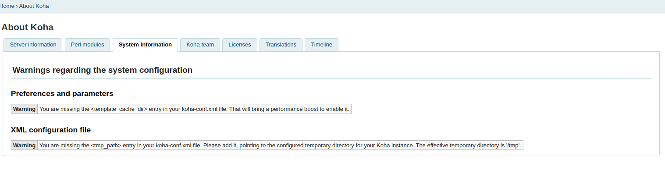The image size is (665, 185).
Task: Click Warning label beside template_cache_dir message
Action: pyautogui.click(x=24, y=109)
